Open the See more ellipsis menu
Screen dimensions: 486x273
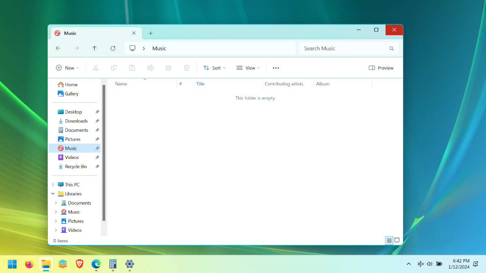[x=276, y=68]
